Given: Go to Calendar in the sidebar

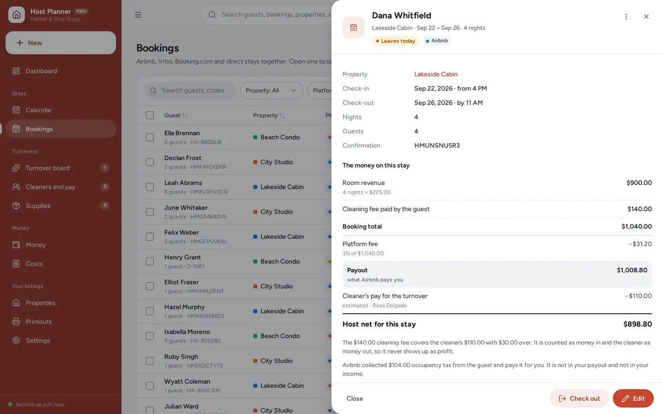Looking at the screenshot, I should 61,110.
